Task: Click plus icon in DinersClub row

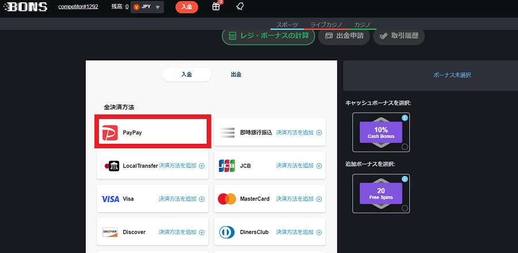Action: (319, 232)
